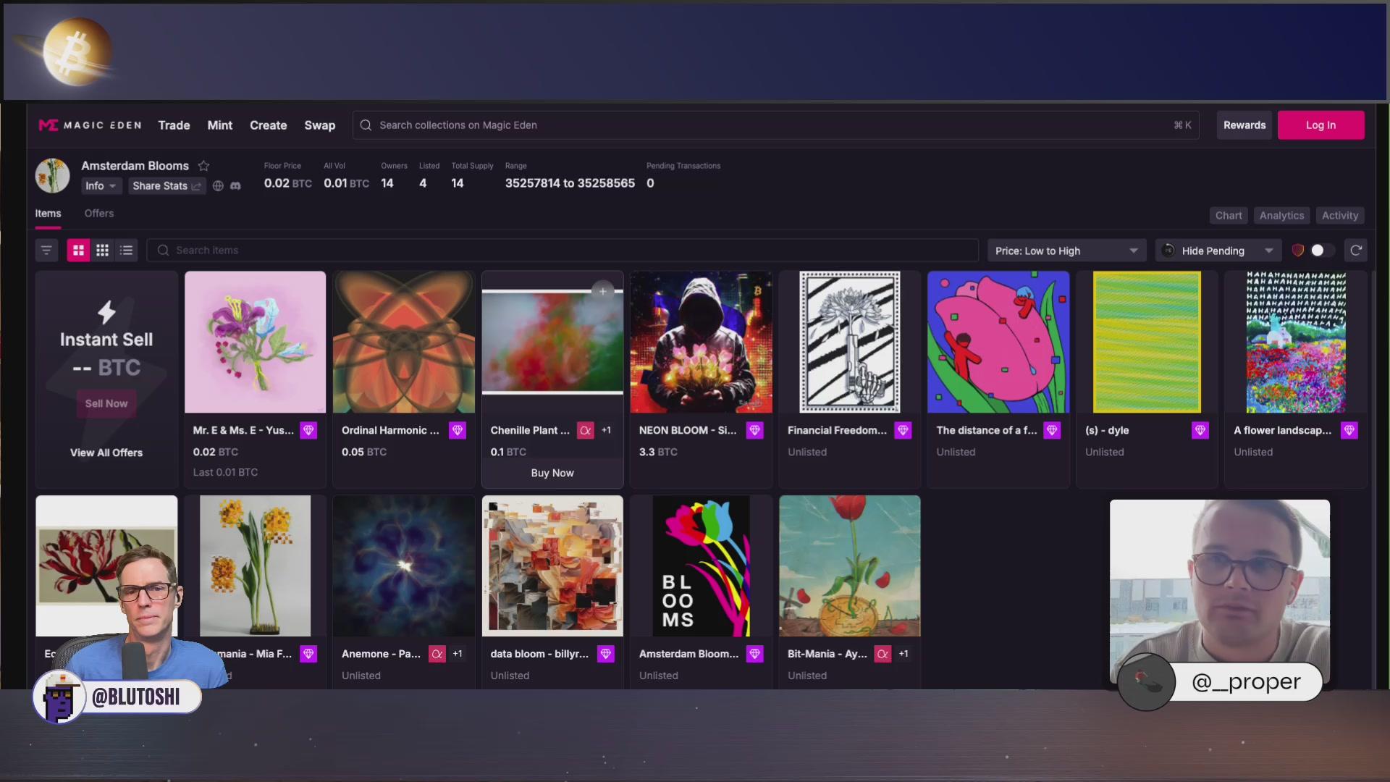This screenshot has width=1390, height=782.
Task: Open the NEON BLOOM item thumbnail
Action: pyautogui.click(x=701, y=342)
